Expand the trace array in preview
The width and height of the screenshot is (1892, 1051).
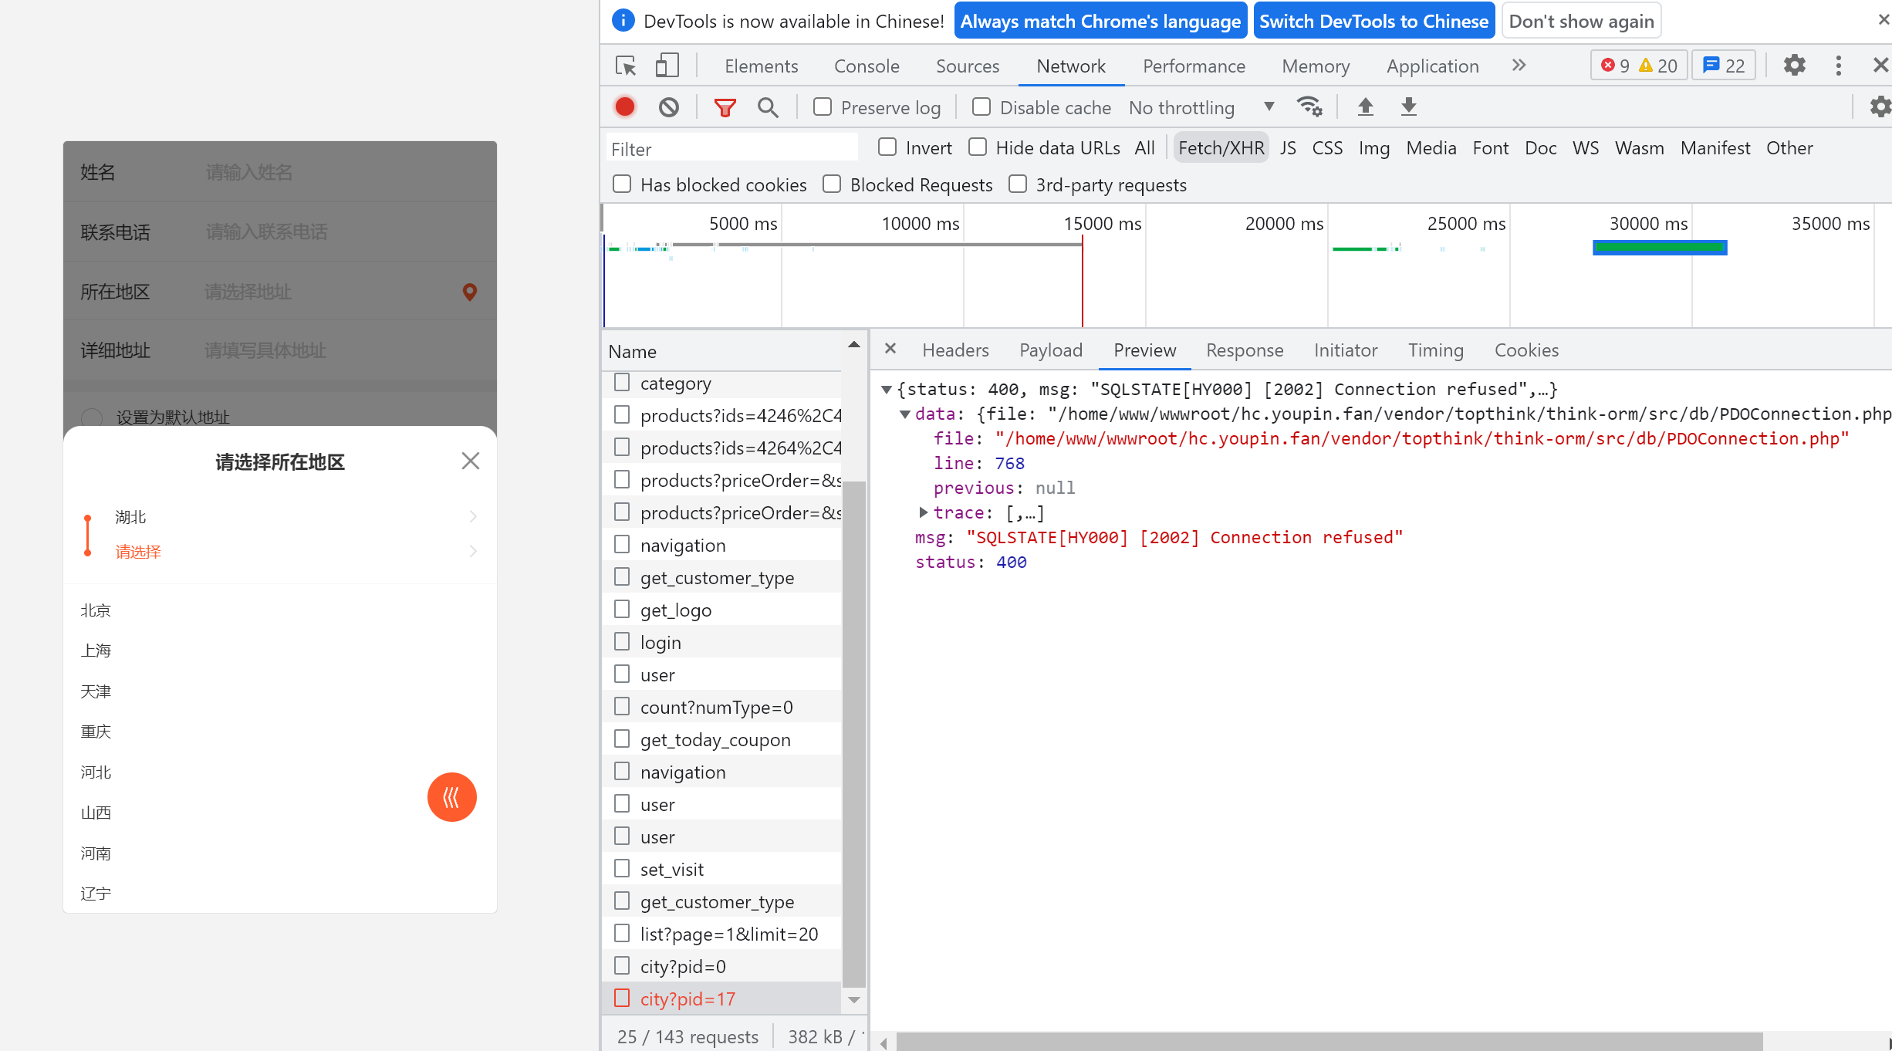(x=924, y=512)
